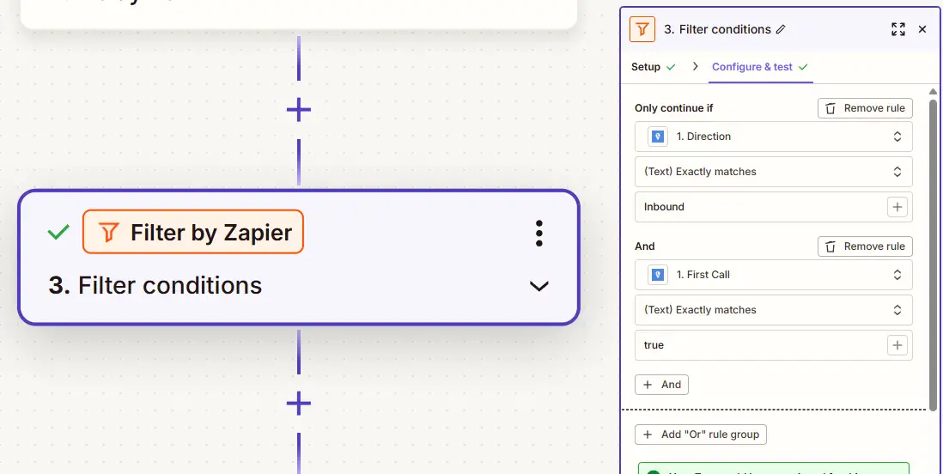Click the pencil icon to rename the step
943x474 pixels.
tap(781, 29)
